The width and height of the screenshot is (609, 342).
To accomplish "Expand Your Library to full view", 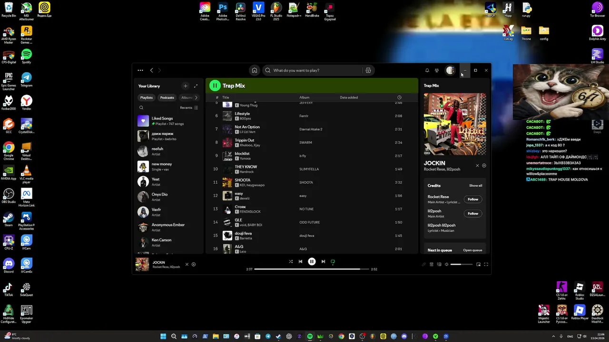I will tap(196, 86).
